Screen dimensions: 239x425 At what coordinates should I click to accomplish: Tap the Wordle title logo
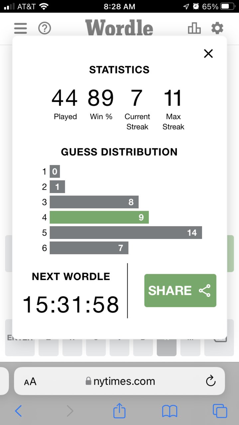pyautogui.click(x=119, y=28)
